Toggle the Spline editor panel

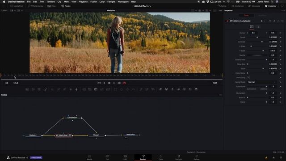[x=223, y=6]
